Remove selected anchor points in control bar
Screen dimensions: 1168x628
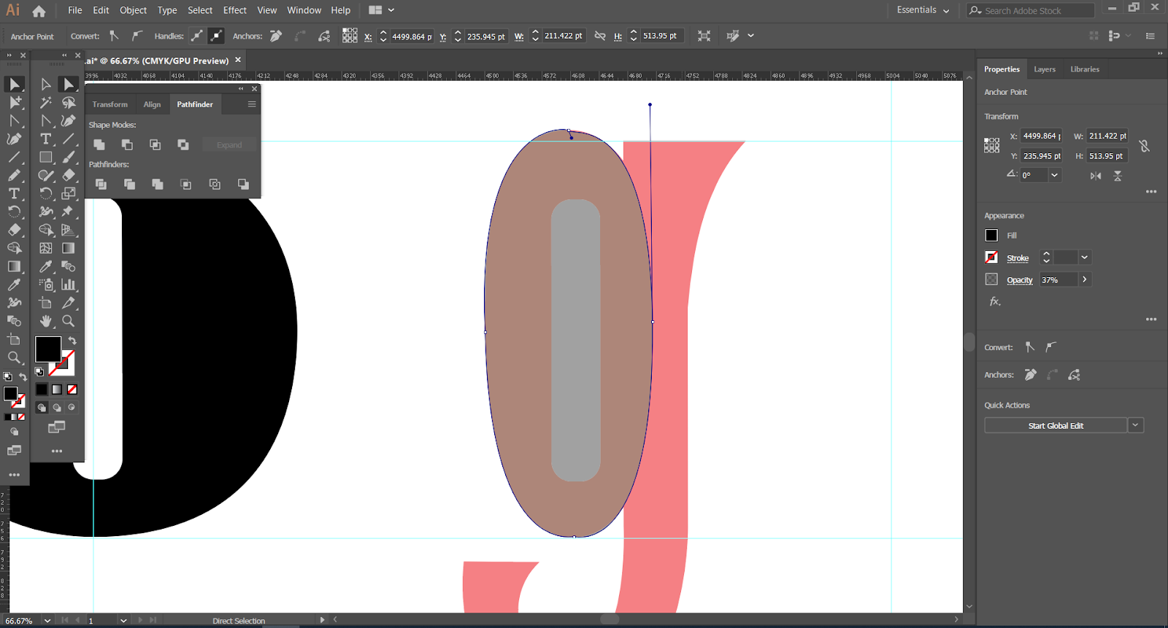click(x=276, y=36)
